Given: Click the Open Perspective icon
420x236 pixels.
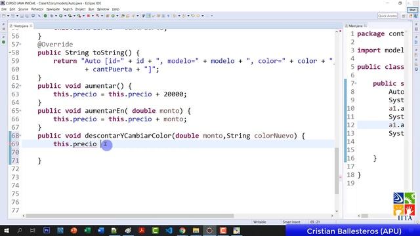Looking at the screenshot, I should [x=404, y=16].
